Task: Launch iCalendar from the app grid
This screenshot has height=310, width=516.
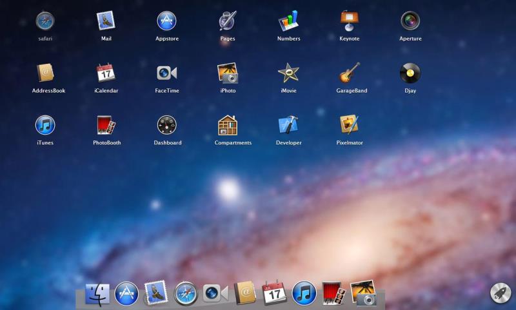Action: pos(106,73)
